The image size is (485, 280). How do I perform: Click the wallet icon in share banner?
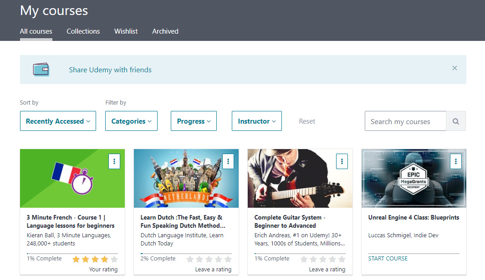(x=41, y=70)
